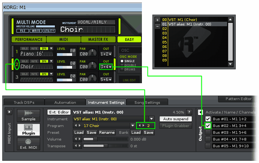Image resolution: width=259 pixels, height=163 pixels.
Task: Switch to PERFORMANCE tab in M1
Action: 29,40
